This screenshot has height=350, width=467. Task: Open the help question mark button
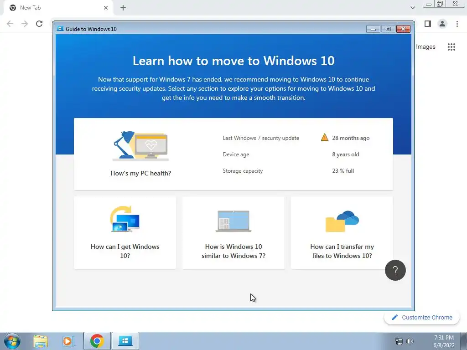point(395,270)
